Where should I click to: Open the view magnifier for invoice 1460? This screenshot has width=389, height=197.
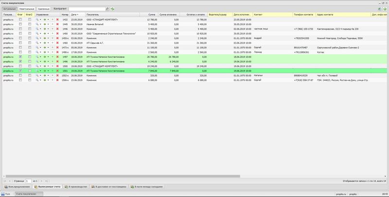pos(37,43)
